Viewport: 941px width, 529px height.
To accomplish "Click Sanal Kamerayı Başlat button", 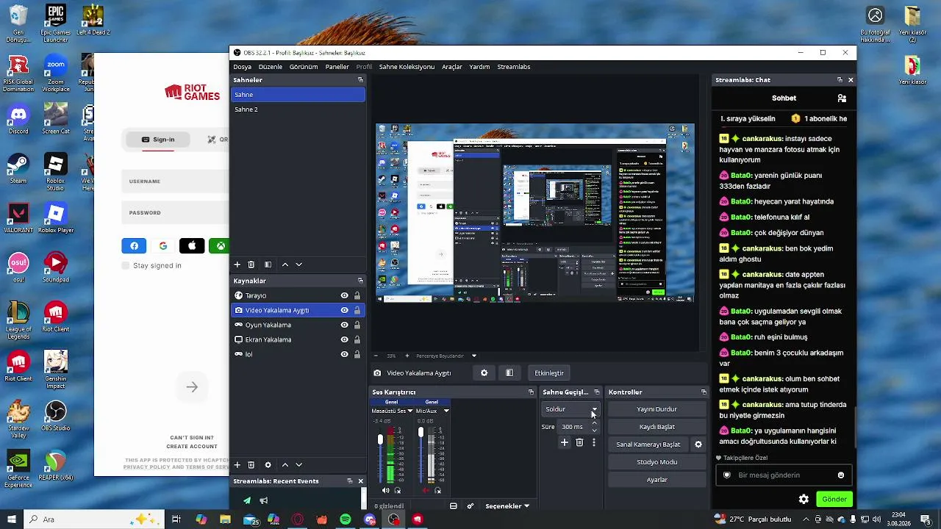I will pyautogui.click(x=648, y=445).
